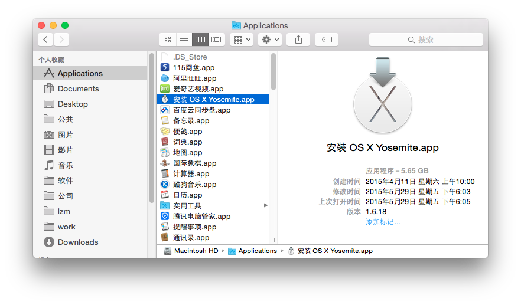This screenshot has height=305, width=521.
Task: Select 地图.app icon
Action: pos(165,152)
